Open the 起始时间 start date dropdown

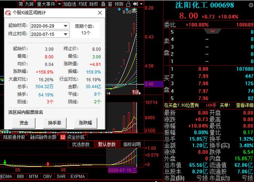tap(65, 26)
